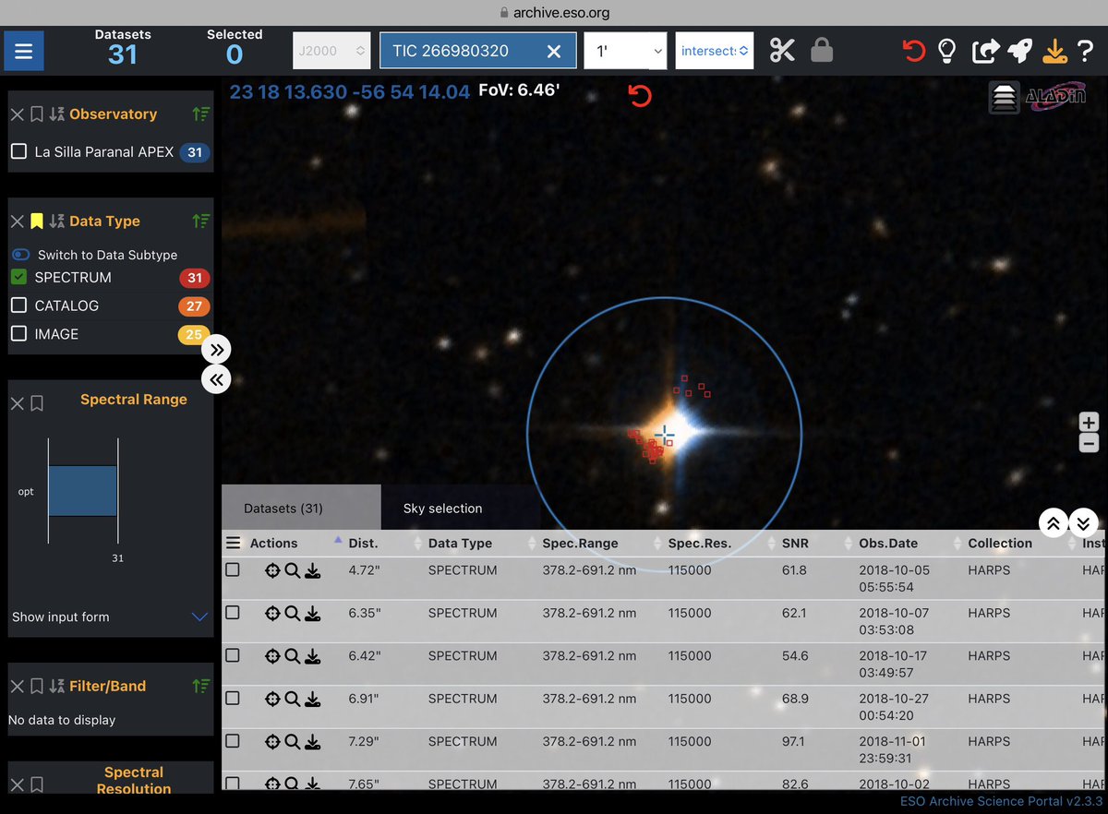
Task: Click the rocket launch icon
Action: pyautogui.click(x=1019, y=51)
